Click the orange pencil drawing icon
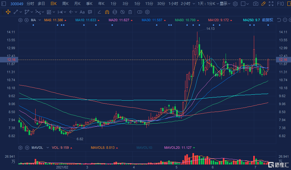 [x=263, y=4]
